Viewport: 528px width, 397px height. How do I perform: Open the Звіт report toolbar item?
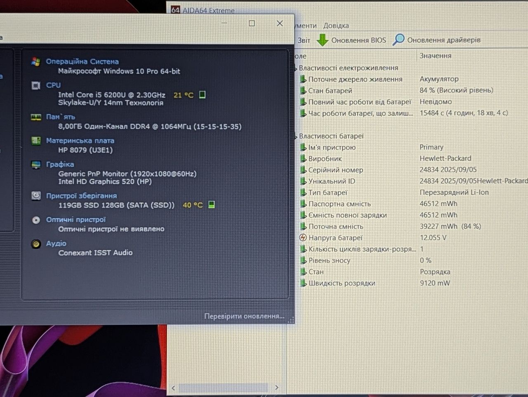click(x=304, y=40)
